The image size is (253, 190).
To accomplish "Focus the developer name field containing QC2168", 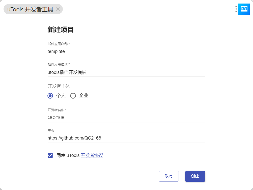I will click(x=126, y=118).
